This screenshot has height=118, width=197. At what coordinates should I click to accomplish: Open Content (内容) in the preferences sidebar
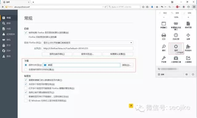pos(9,29)
